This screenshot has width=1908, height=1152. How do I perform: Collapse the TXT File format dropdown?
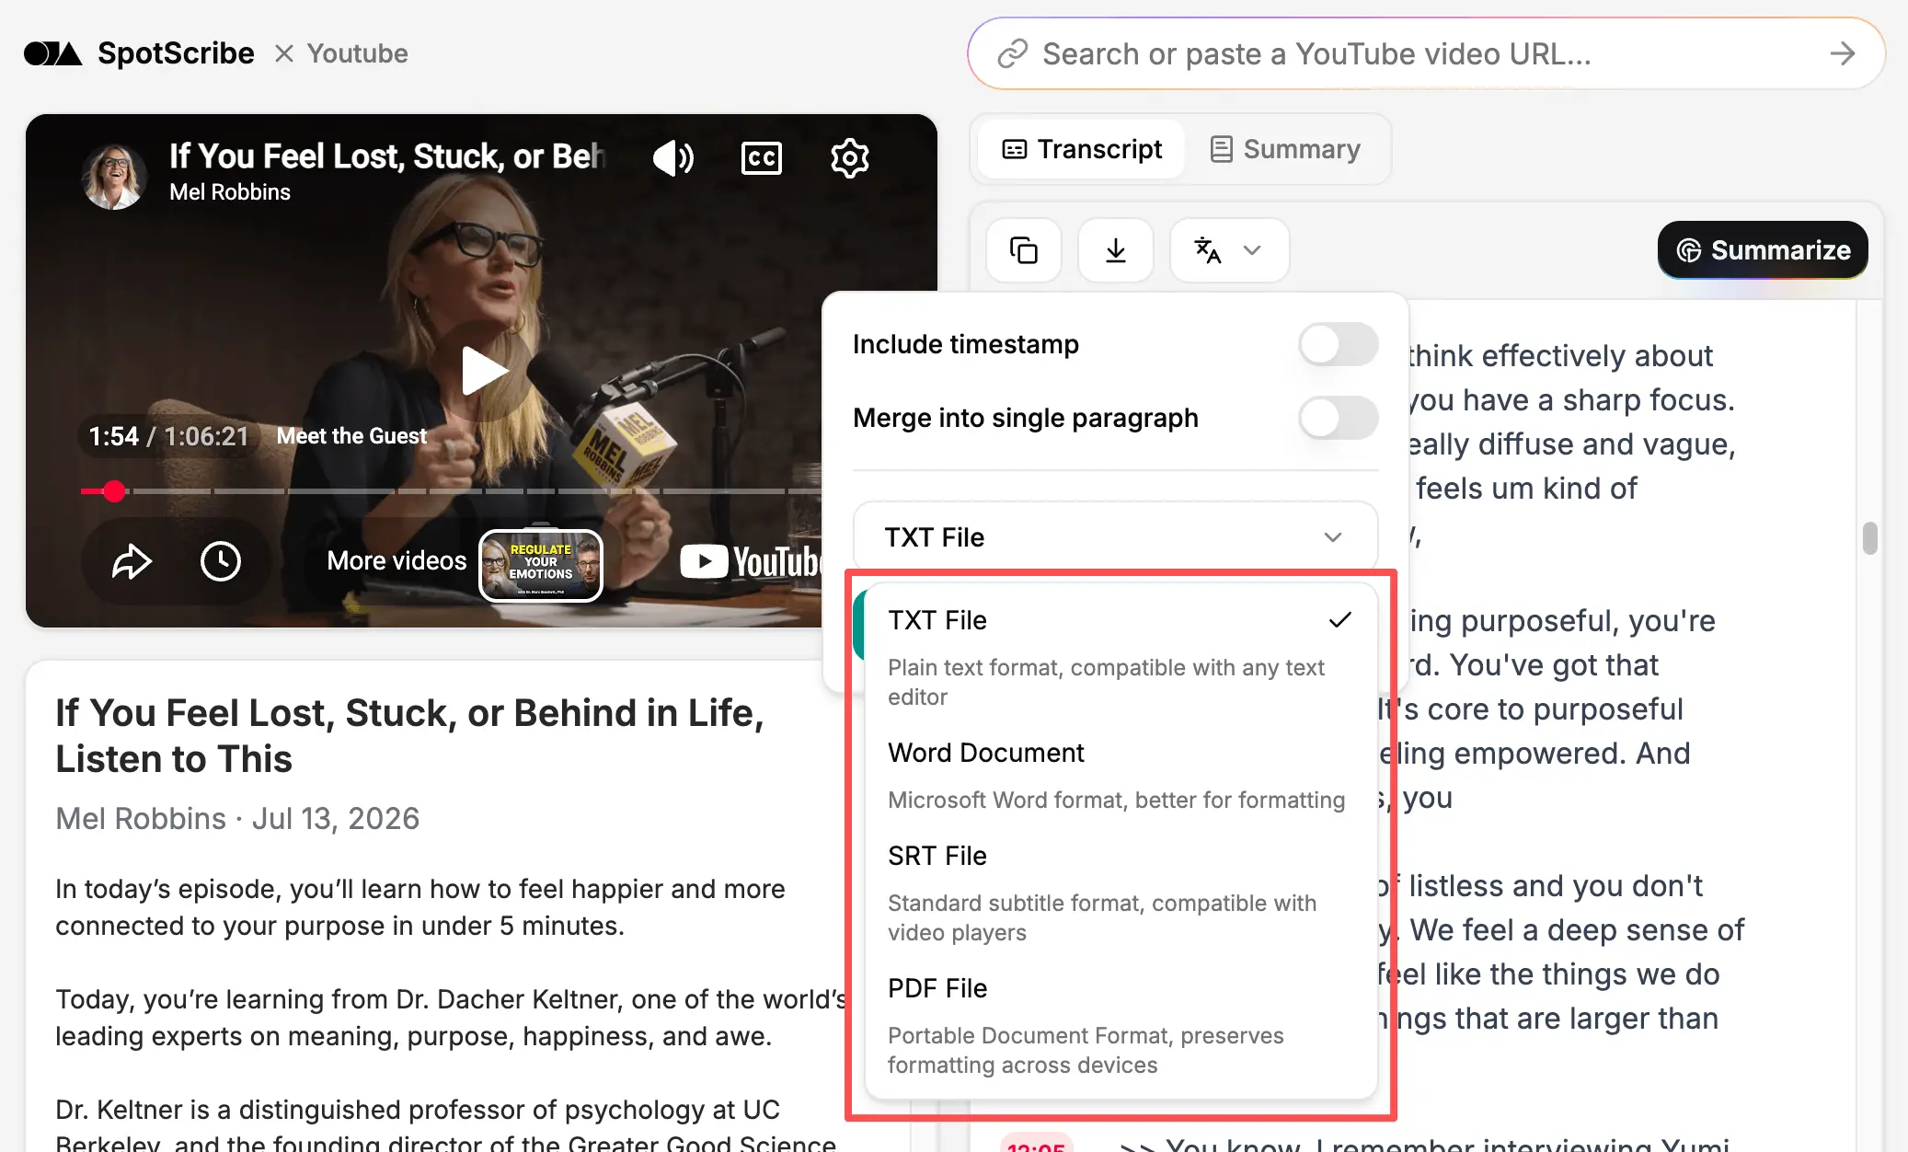point(1115,536)
